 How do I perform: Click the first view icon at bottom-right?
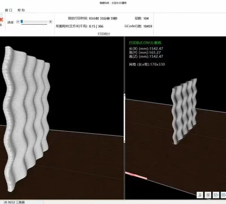(200, 195)
